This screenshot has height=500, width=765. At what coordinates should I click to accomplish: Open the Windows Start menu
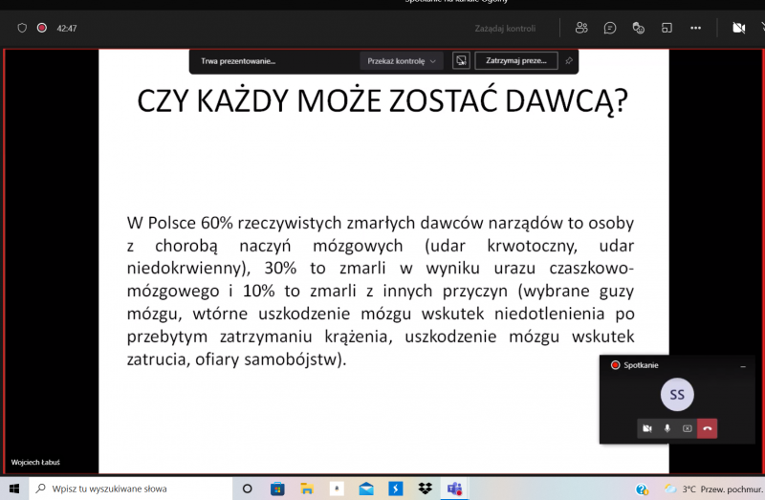(x=14, y=489)
